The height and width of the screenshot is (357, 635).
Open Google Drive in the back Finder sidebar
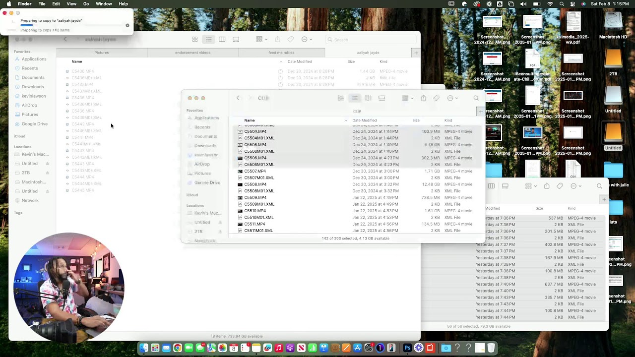click(35, 124)
